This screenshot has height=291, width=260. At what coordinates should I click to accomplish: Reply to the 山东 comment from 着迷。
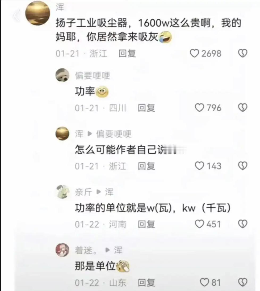(146, 282)
